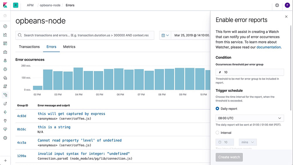Close the Enable error reports panel
This screenshot has height=165, width=293.
pyautogui.click(x=286, y=17)
